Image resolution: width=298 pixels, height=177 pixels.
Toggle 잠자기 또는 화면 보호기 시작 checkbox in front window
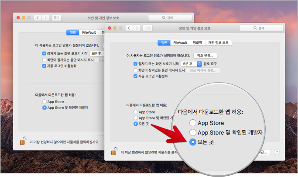136,64
